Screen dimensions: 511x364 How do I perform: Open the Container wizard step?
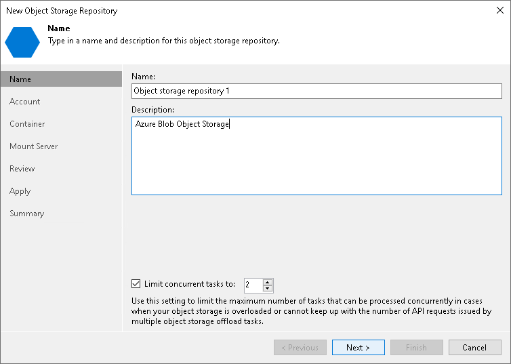(27, 124)
